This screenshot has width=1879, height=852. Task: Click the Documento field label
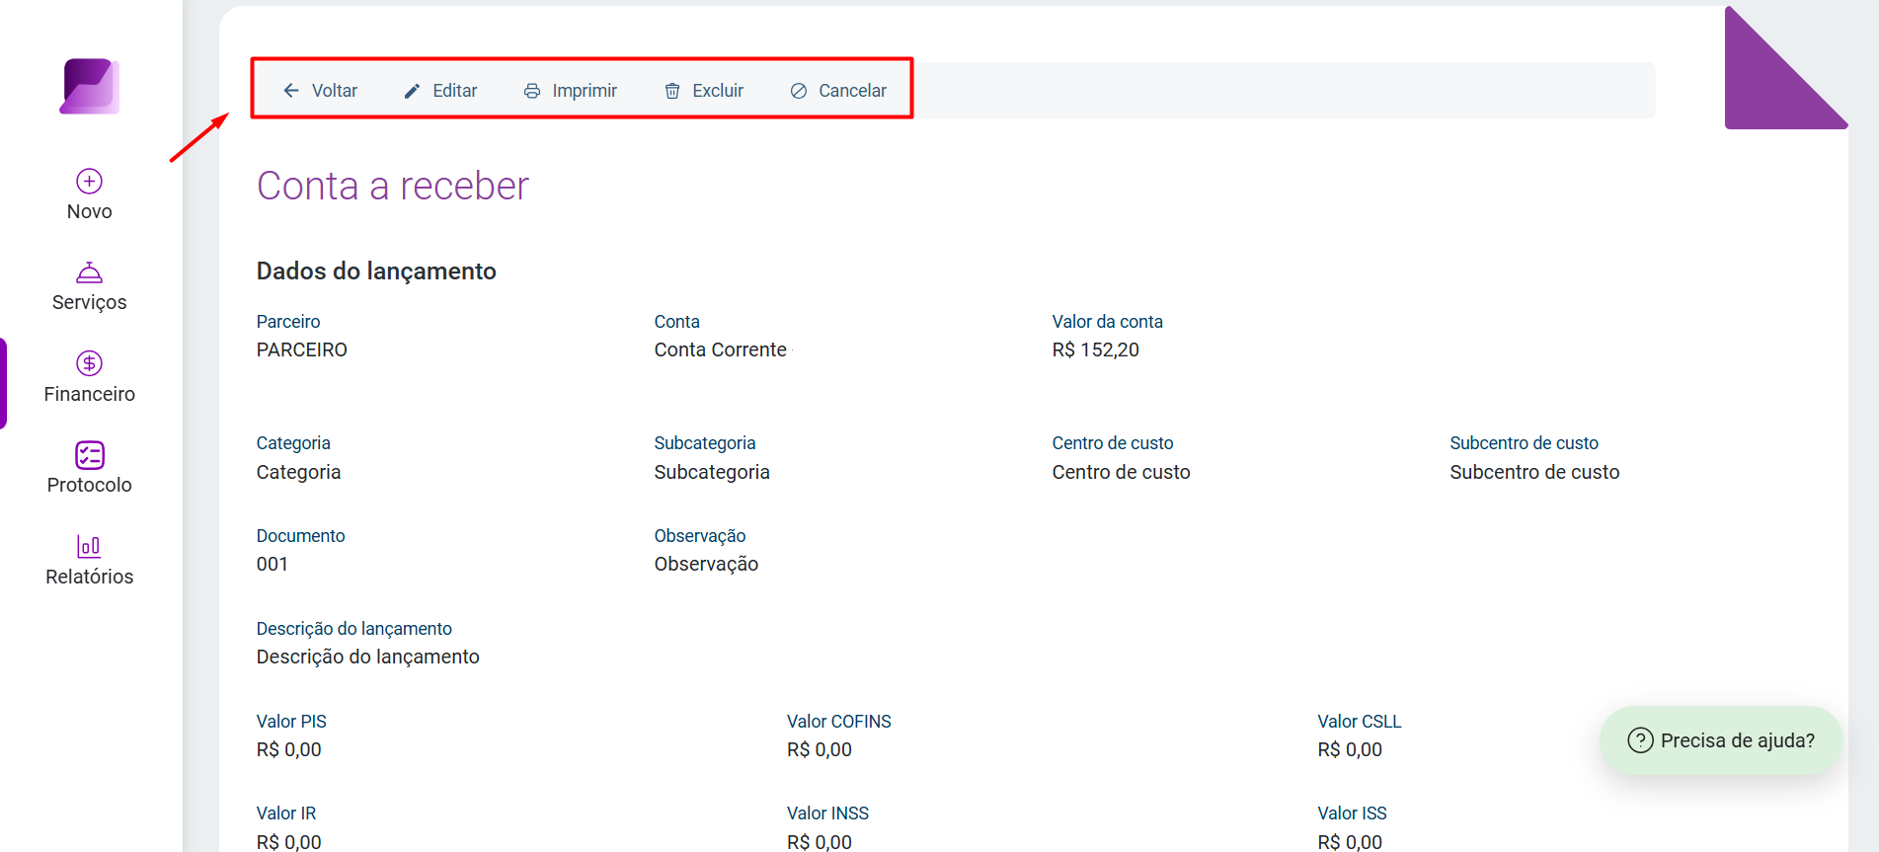click(301, 536)
